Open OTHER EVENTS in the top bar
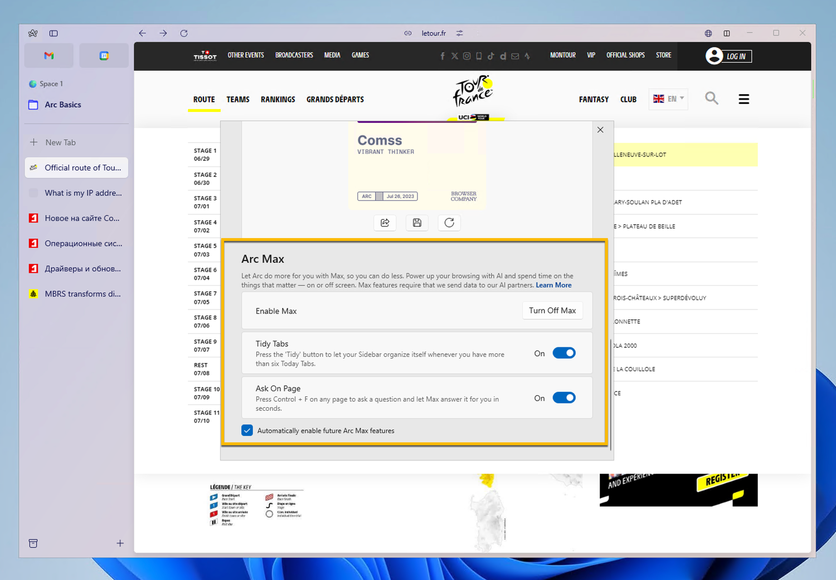 [246, 55]
